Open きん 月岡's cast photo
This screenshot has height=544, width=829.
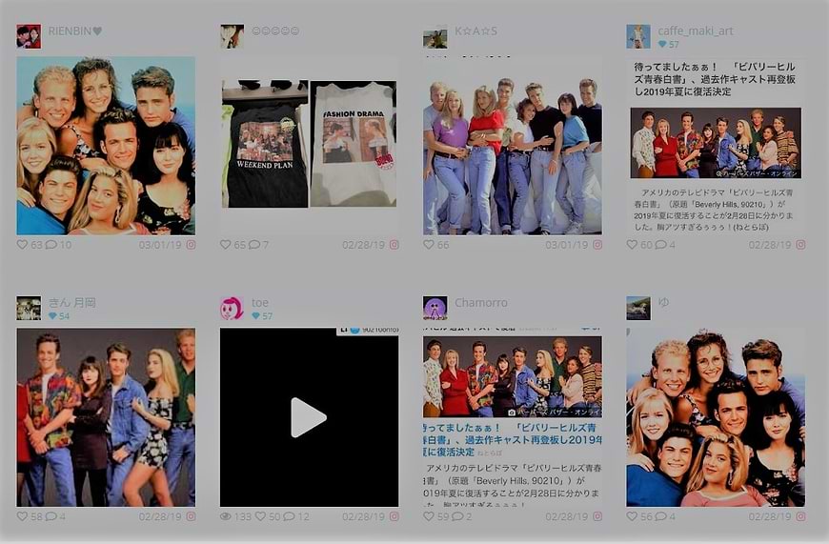[106, 417]
